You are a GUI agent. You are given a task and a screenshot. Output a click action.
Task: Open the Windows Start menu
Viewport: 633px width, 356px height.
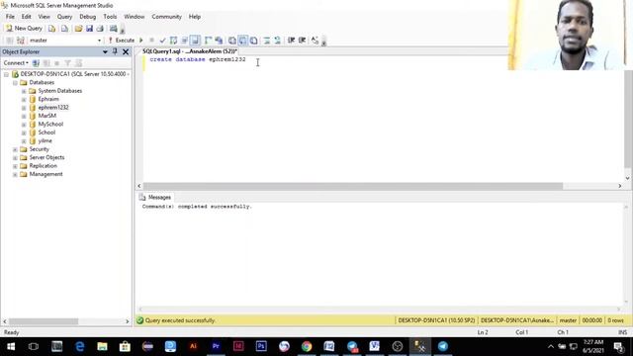coord(11,346)
